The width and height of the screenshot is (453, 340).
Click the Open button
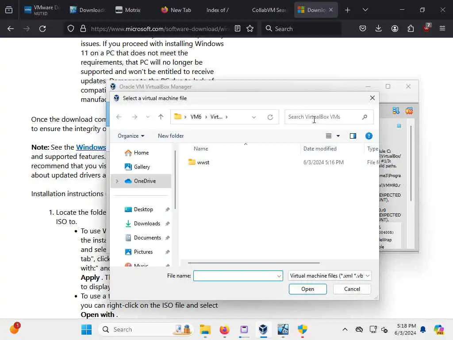(308, 289)
